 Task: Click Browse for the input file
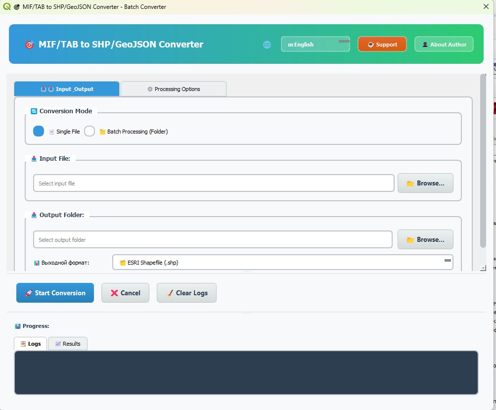pyautogui.click(x=425, y=183)
